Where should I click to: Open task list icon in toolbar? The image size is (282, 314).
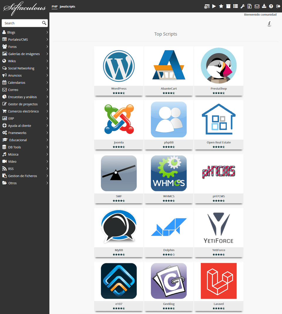[x=236, y=6]
